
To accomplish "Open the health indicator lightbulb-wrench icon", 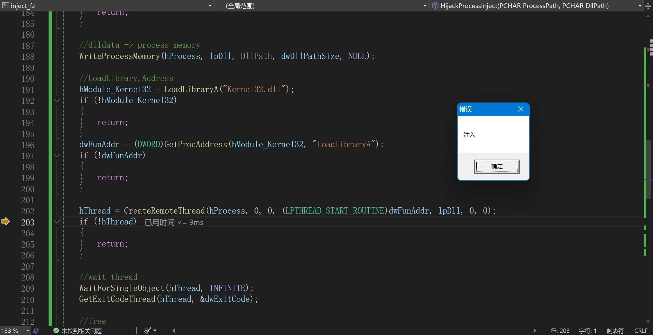I will coord(36,331).
